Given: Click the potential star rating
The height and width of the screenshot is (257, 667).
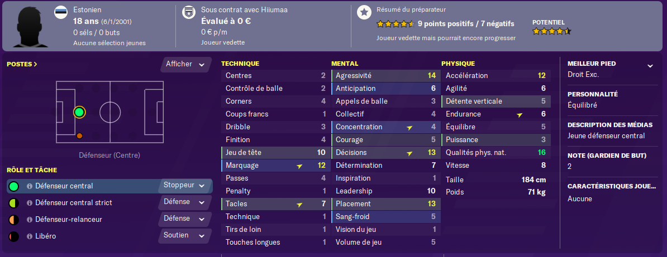Looking at the screenshot, I should tap(552, 31).
